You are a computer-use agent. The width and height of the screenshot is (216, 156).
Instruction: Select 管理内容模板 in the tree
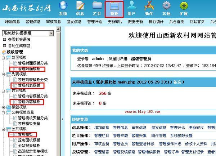point(29,102)
